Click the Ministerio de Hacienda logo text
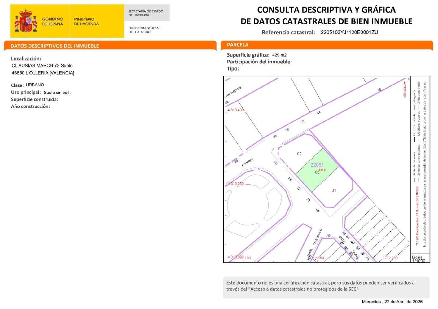This screenshot has height=309, width=438. (x=86, y=21)
